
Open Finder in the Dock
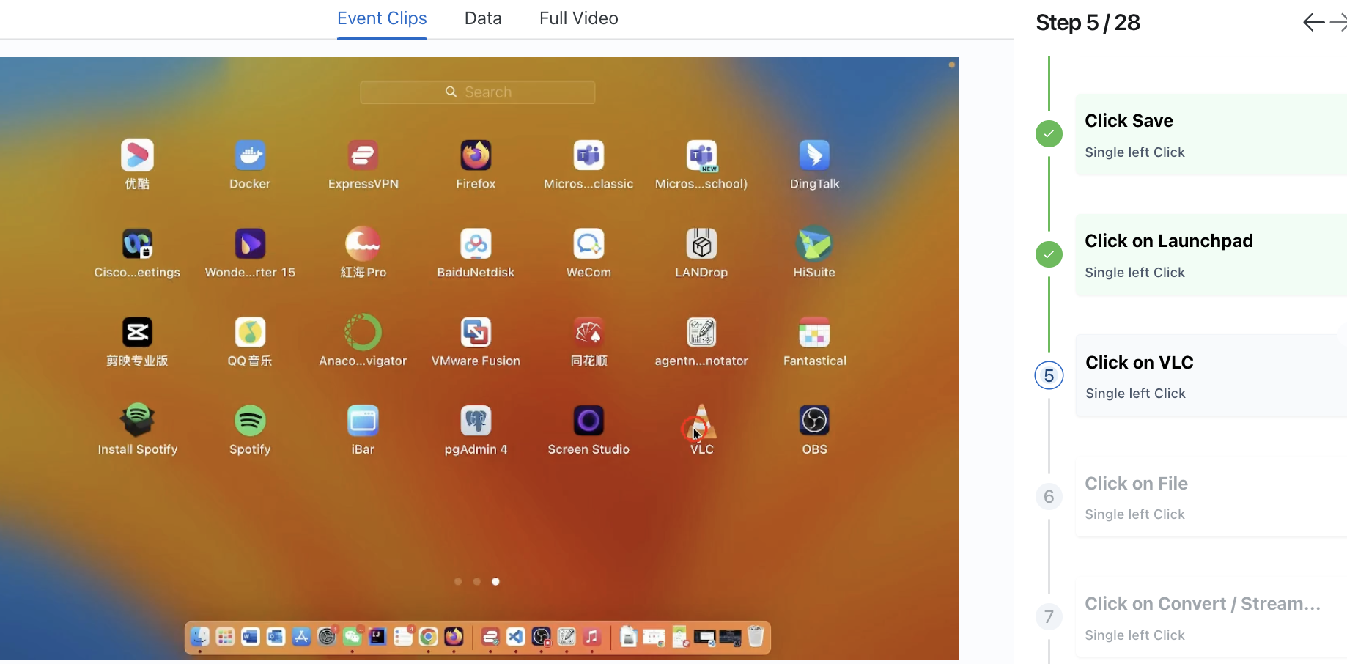[199, 636]
